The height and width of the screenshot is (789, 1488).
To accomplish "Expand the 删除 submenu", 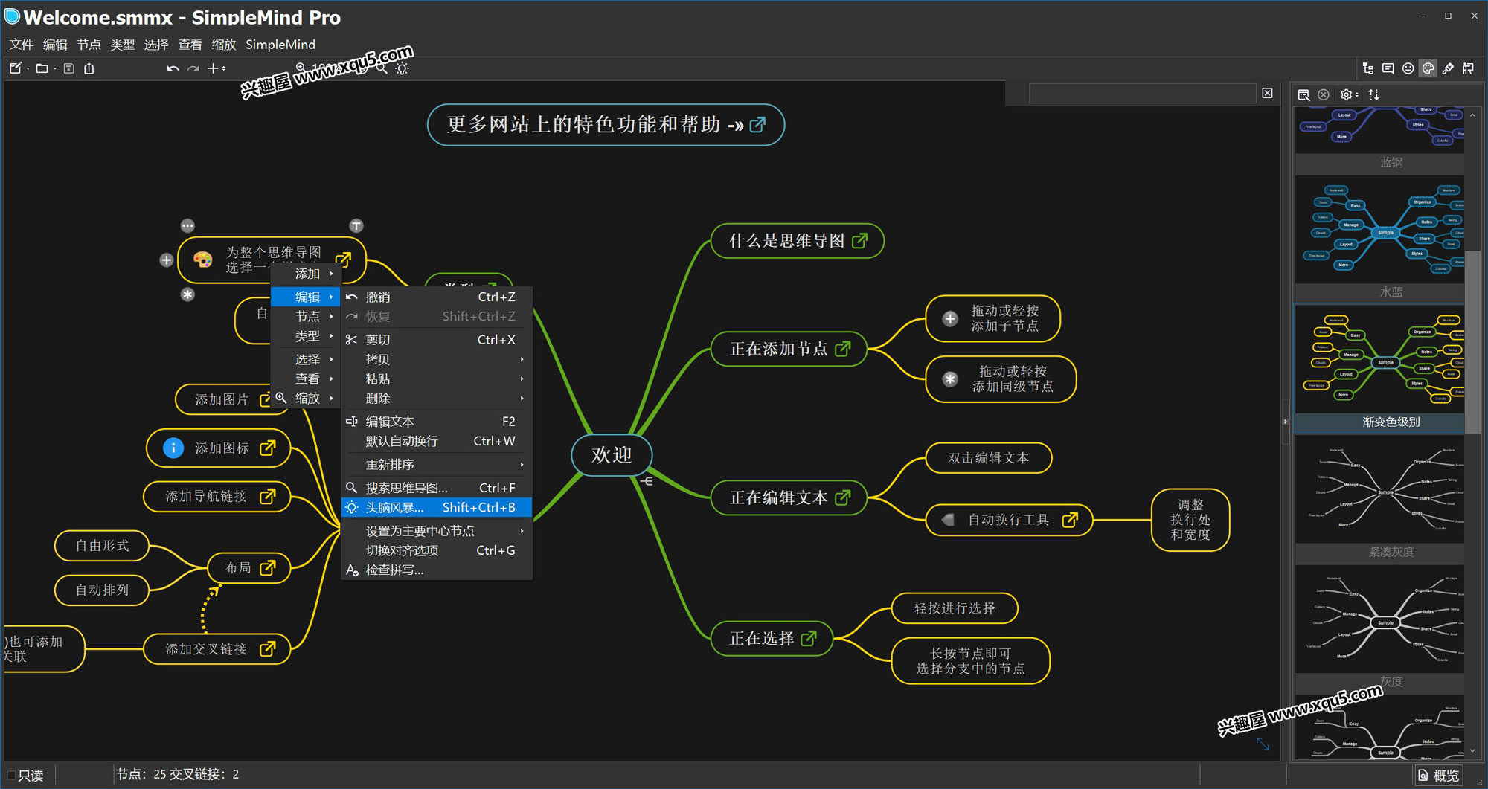I will click(522, 399).
